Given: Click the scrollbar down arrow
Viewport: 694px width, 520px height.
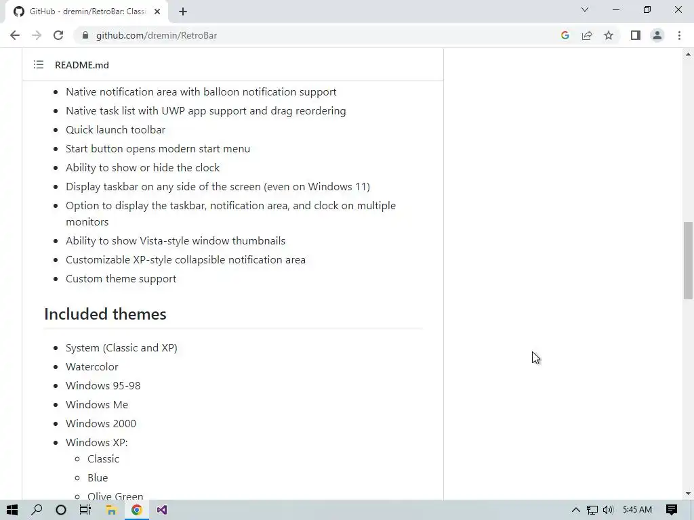Looking at the screenshot, I should (689, 494).
